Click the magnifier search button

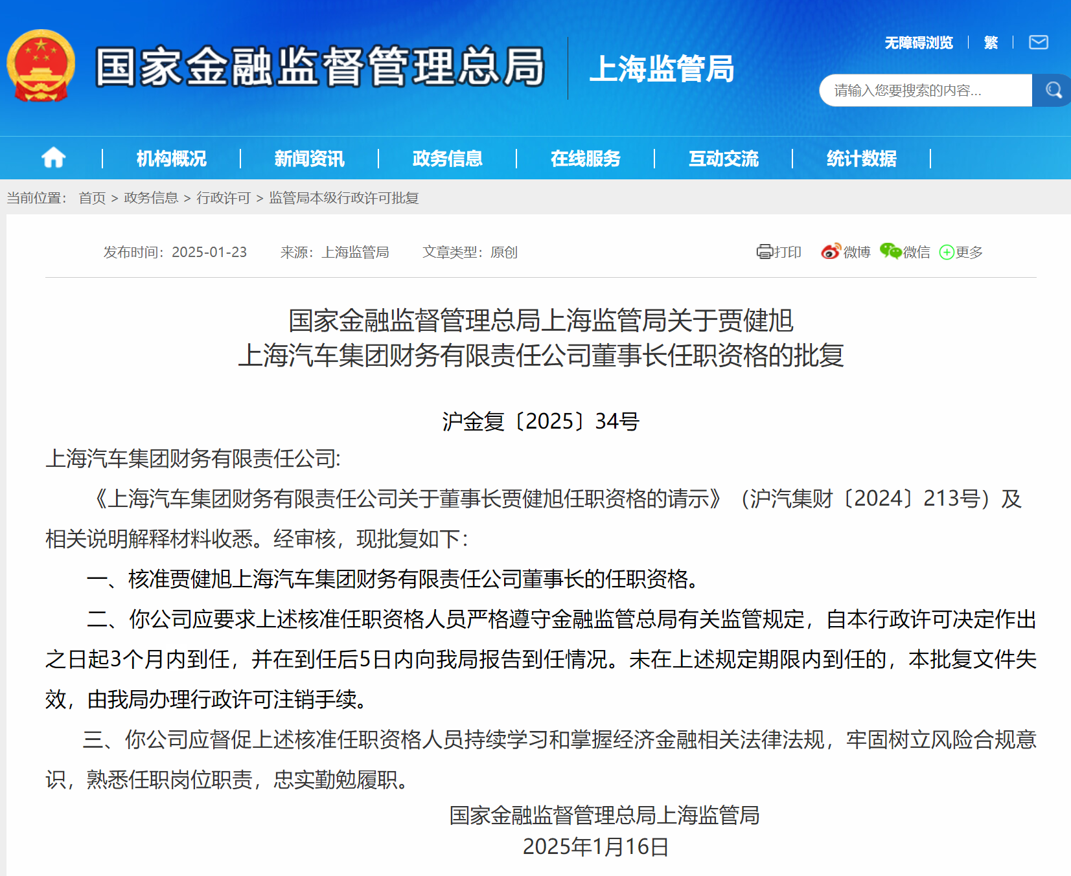tap(1053, 91)
